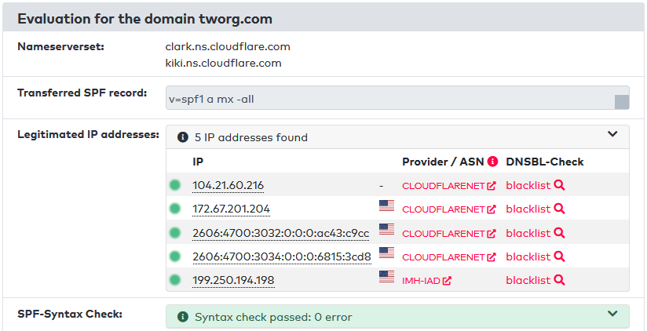Open CLOUDFLARENET provider link for 104.21.60.216

pos(444,186)
